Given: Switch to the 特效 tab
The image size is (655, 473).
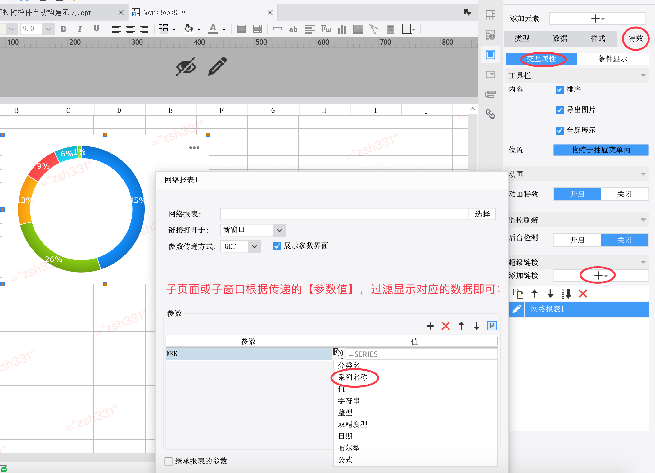Looking at the screenshot, I should (x=635, y=38).
